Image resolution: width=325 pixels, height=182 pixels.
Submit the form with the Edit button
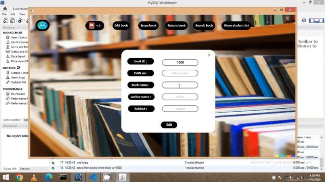169,125
